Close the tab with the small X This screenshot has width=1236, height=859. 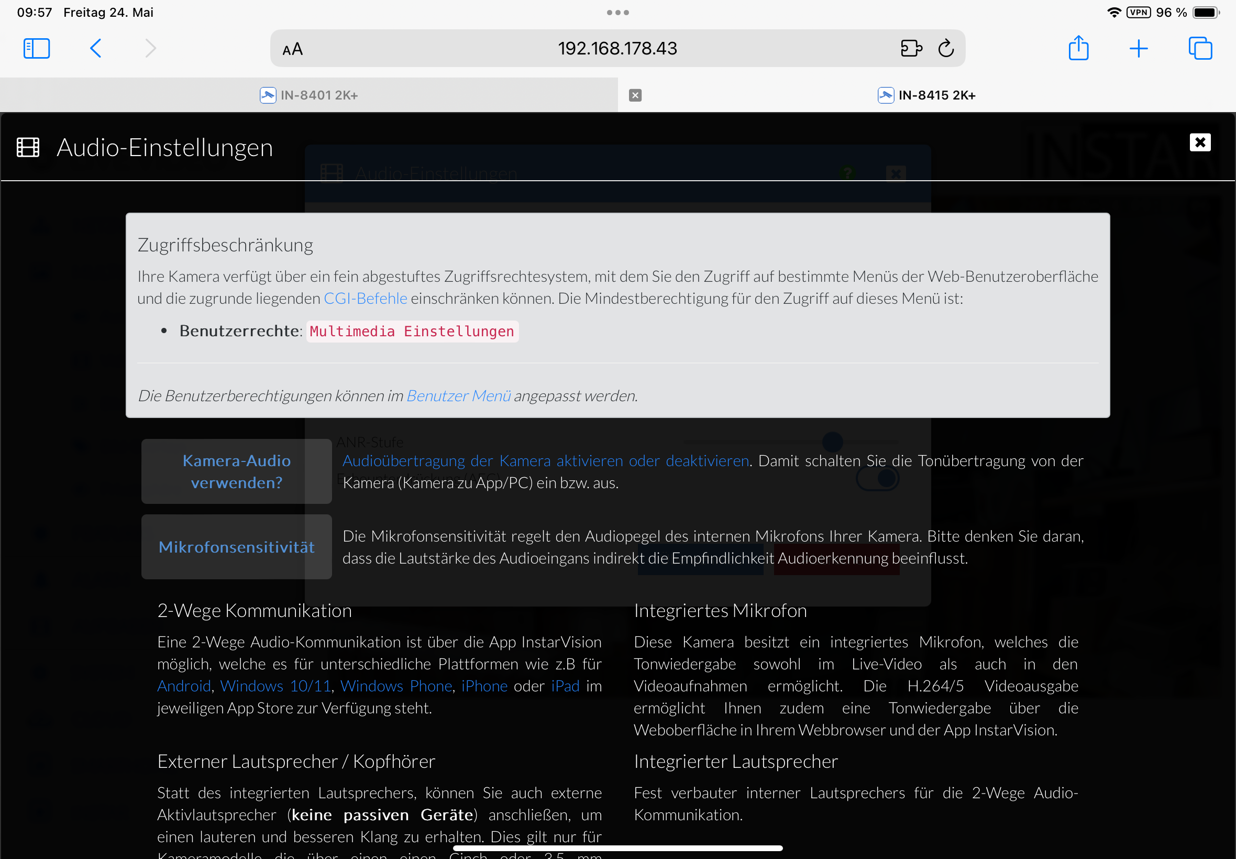(635, 95)
